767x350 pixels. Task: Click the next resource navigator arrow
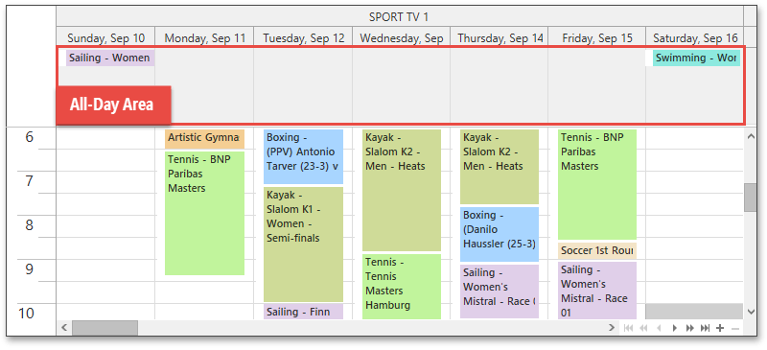coord(675,328)
